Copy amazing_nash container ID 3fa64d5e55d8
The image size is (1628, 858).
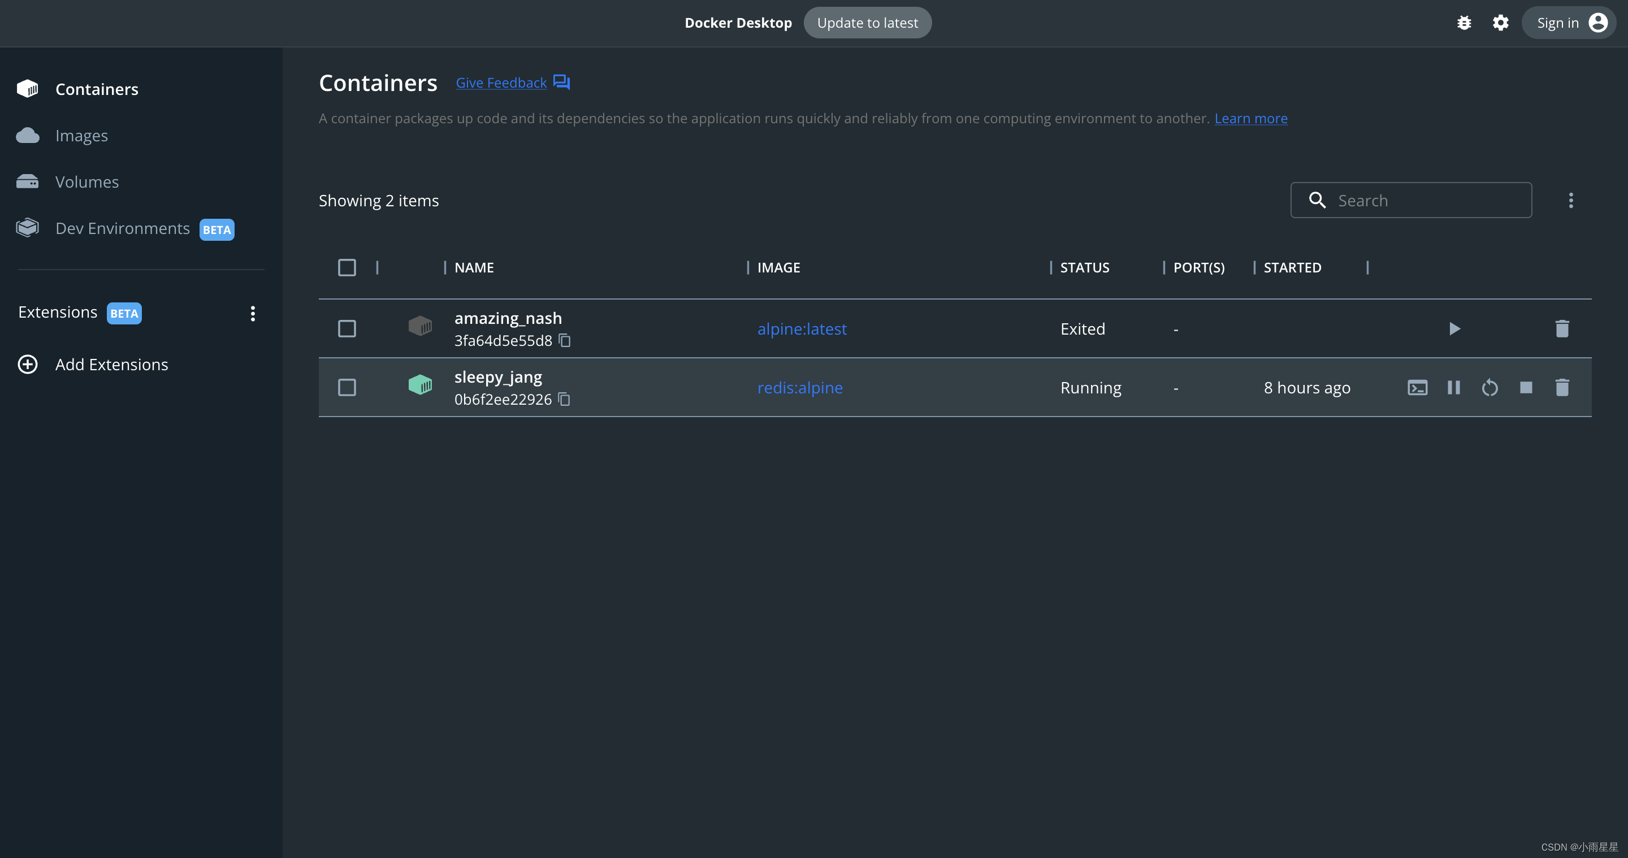(565, 341)
